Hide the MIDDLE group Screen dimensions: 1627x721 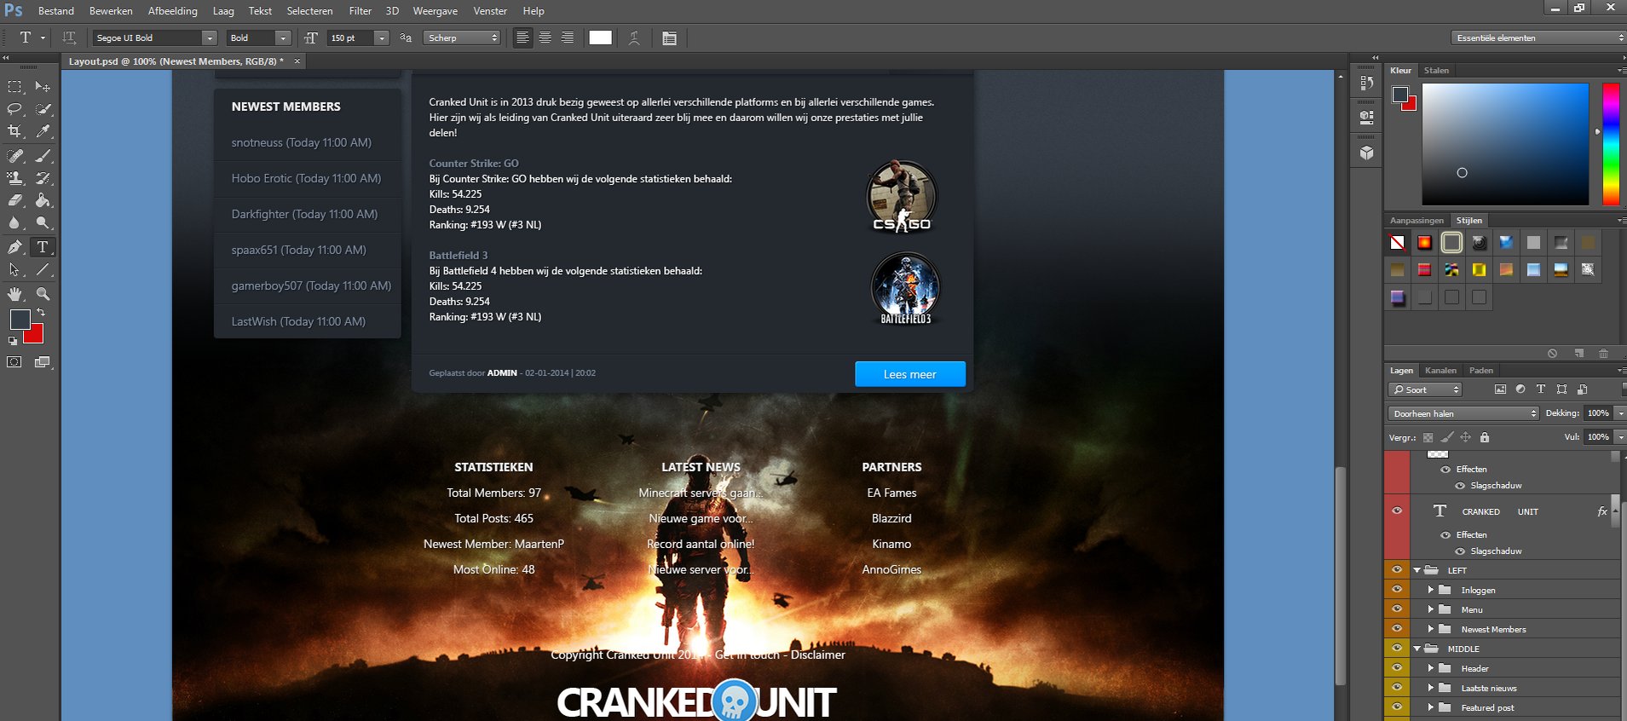pos(1397,648)
